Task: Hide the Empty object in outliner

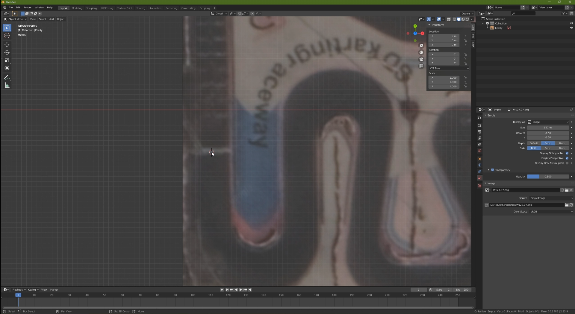Action: click(571, 28)
